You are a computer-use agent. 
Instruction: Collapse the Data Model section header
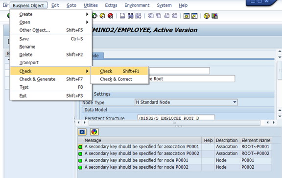pyautogui.click(x=178, y=110)
